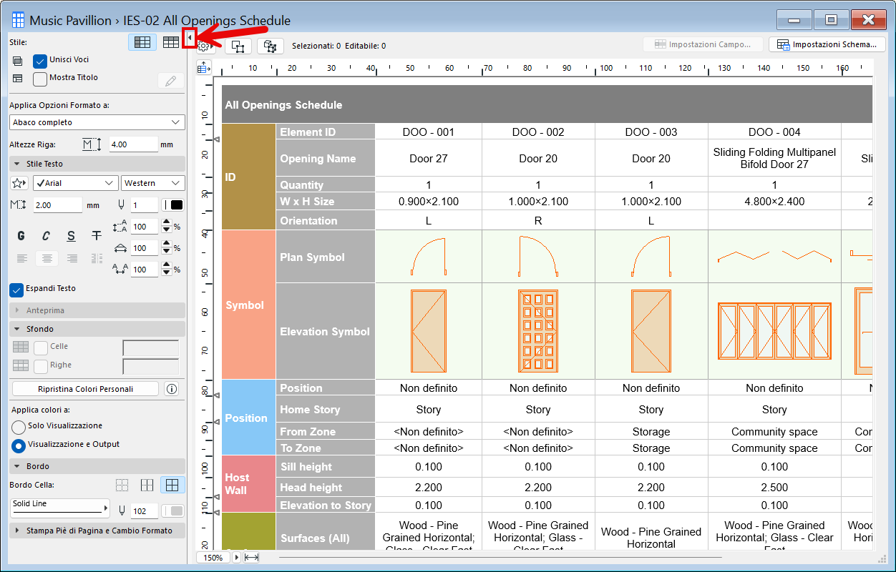Image resolution: width=896 pixels, height=572 pixels.
Task: Click the Impostazioni Schema button
Action: [x=827, y=44]
